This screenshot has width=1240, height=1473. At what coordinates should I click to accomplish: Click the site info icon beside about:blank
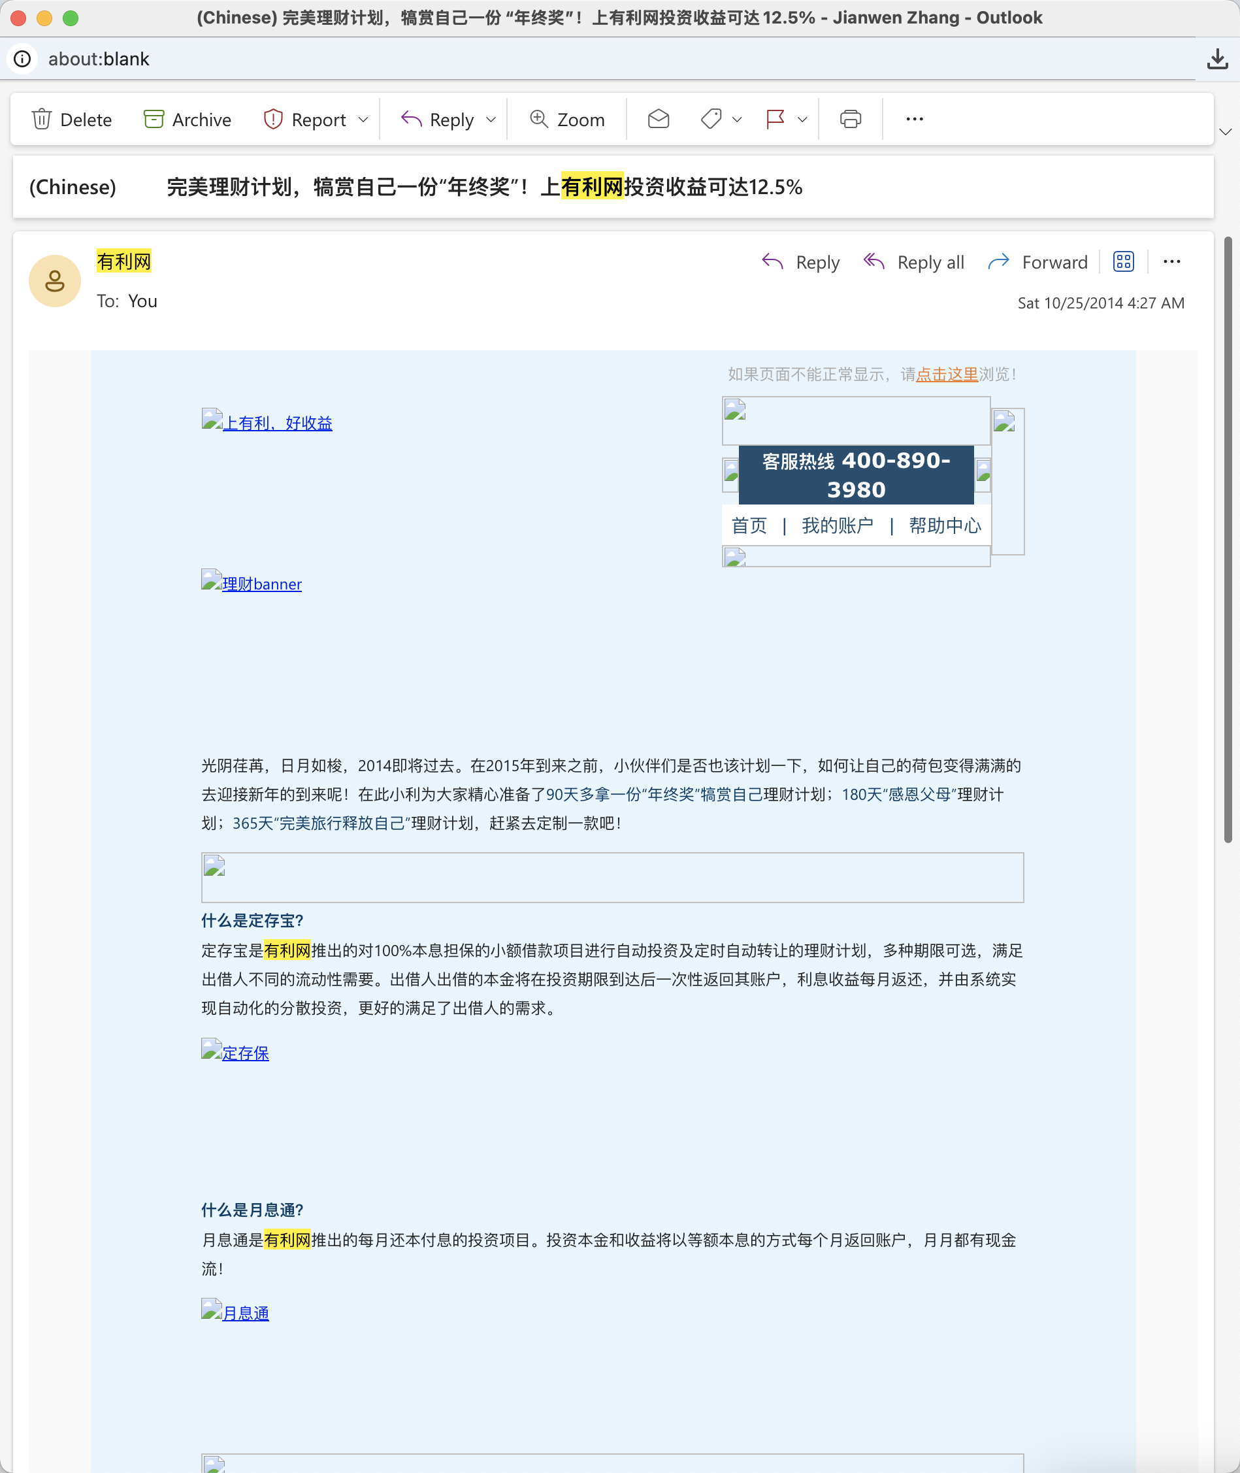coord(22,59)
